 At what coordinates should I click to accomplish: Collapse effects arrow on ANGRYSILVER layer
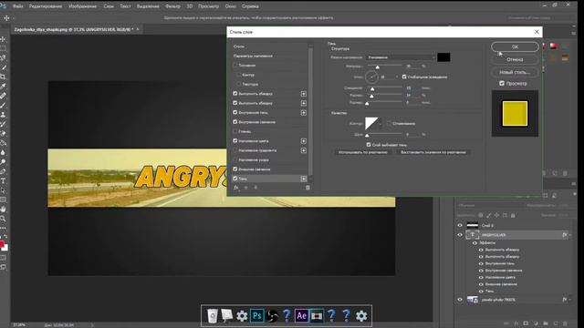570,235
